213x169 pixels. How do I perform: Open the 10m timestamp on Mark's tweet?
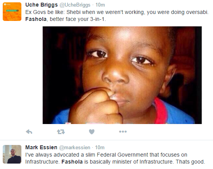(100, 147)
